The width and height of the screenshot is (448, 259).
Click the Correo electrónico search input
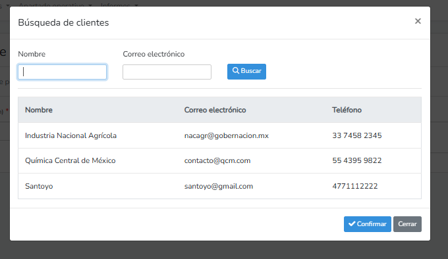click(167, 72)
